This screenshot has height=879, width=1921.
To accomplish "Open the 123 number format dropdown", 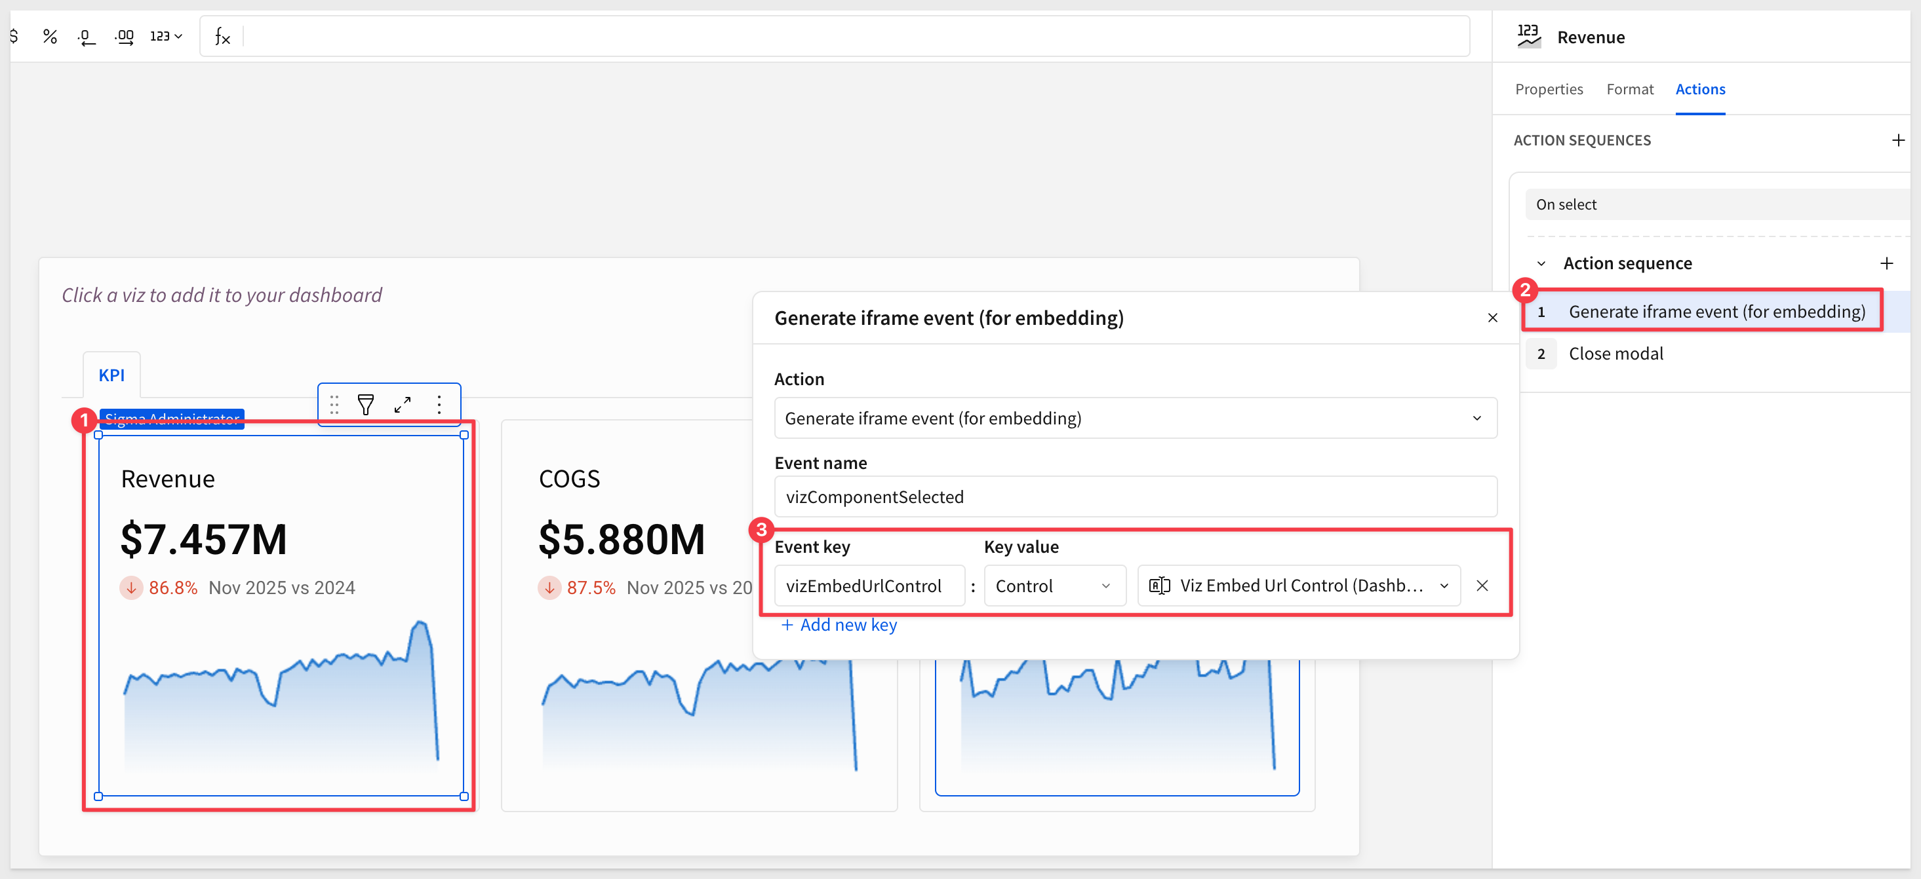I will click(166, 36).
